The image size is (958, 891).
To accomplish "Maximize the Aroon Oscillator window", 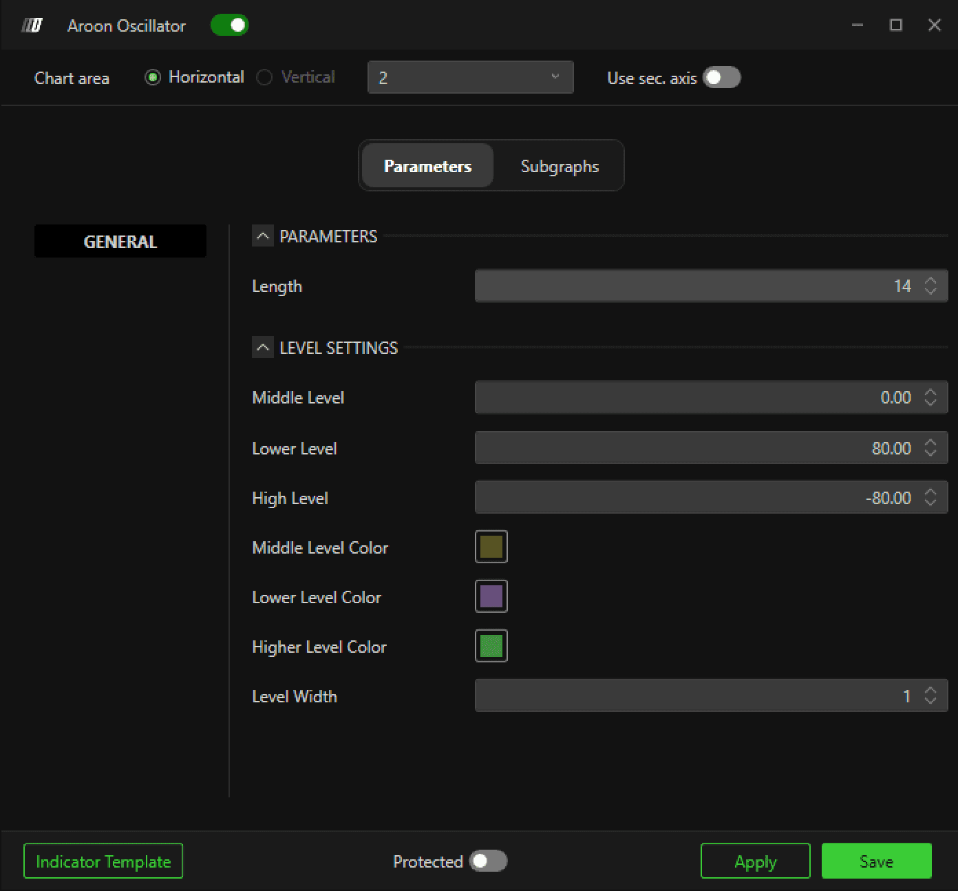I will pyautogui.click(x=896, y=25).
